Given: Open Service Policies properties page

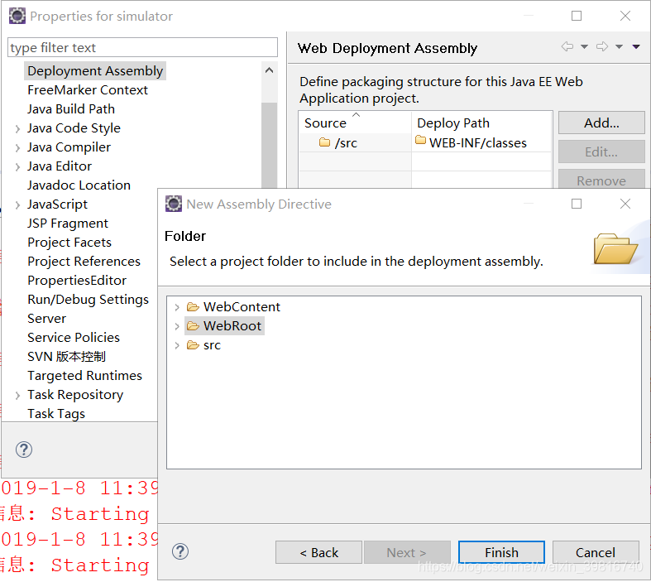Looking at the screenshot, I should pos(74,338).
